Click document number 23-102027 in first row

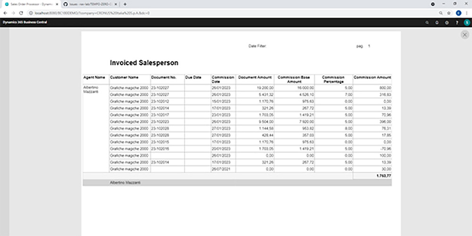[160, 88]
